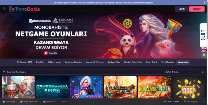Viewport: 208px width, 105px height.
Task: Select the All Games tab
Action: tap(24, 62)
